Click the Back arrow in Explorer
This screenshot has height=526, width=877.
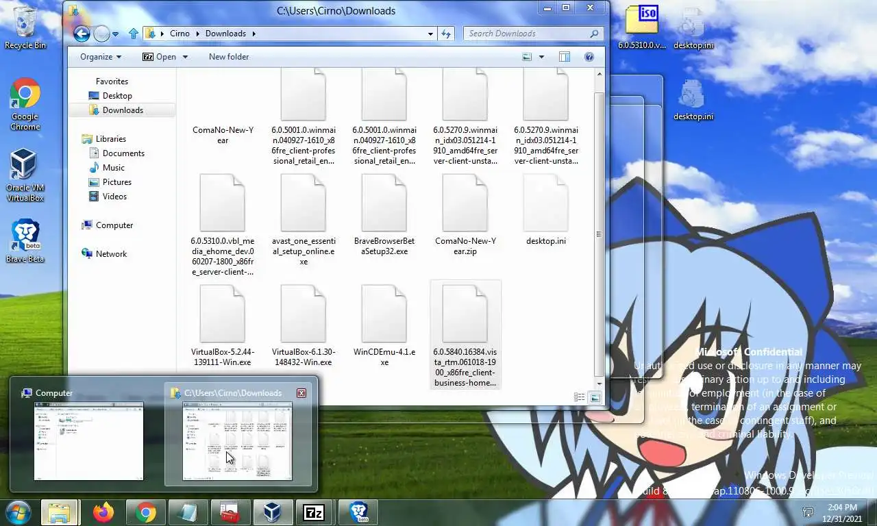(x=82, y=33)
